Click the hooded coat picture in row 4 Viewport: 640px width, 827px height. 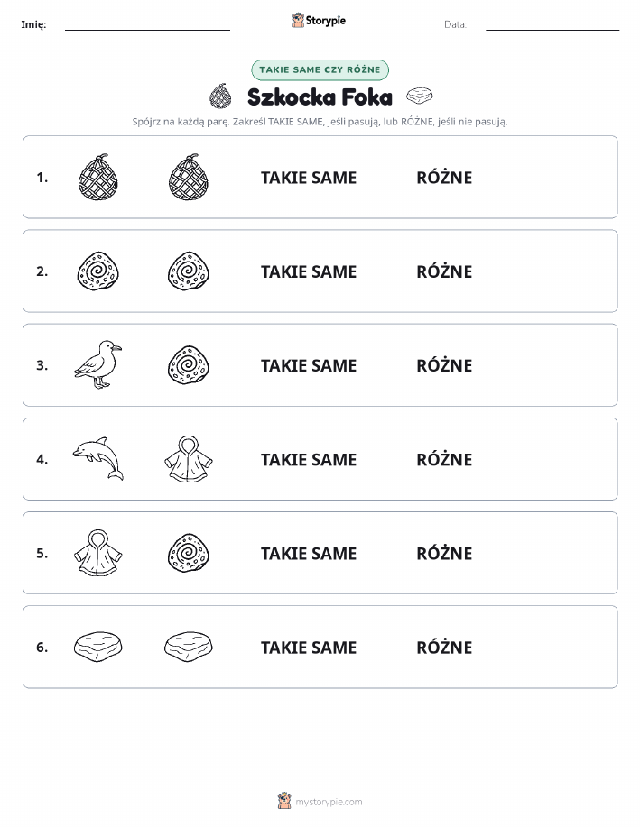189,459
